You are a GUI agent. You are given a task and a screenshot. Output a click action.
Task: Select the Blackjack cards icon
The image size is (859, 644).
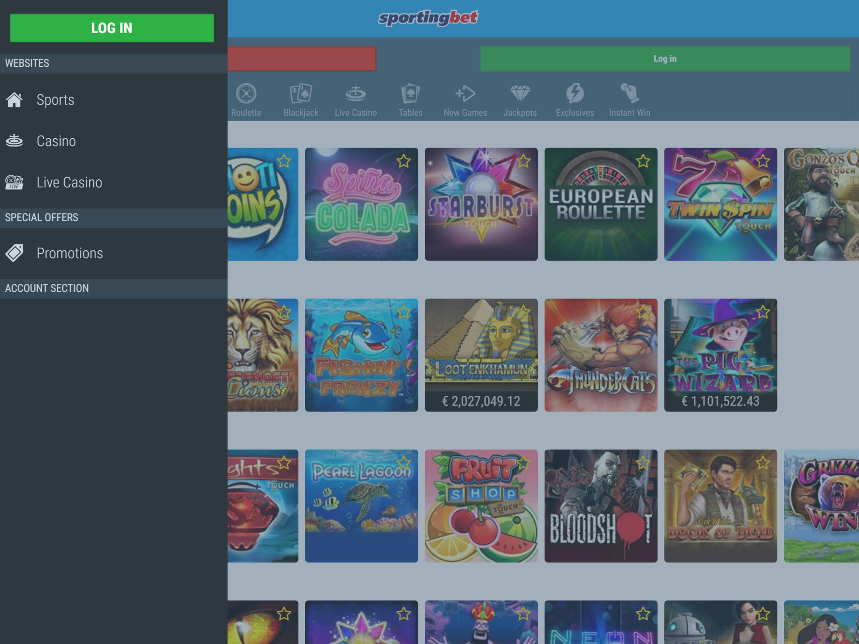click(301, 94)
